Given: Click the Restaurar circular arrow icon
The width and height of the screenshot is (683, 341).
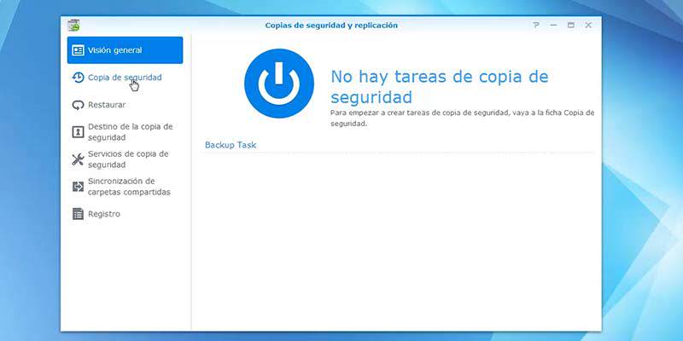Looking at the screenshot, I should coord(78,105).
